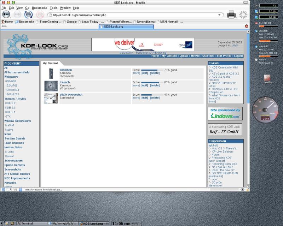This screenshot has height=226, width=283.
Task: Open the BeyondUnreal bookmark
Action: click(144, 22)
